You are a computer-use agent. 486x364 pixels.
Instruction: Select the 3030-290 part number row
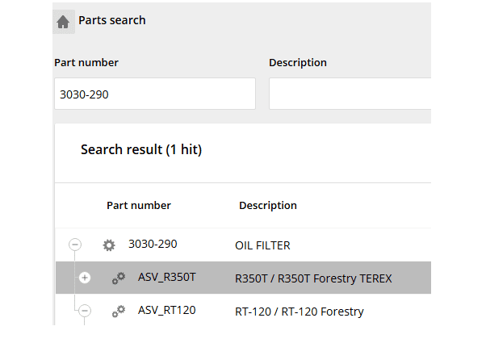click(x=243, y=245)
